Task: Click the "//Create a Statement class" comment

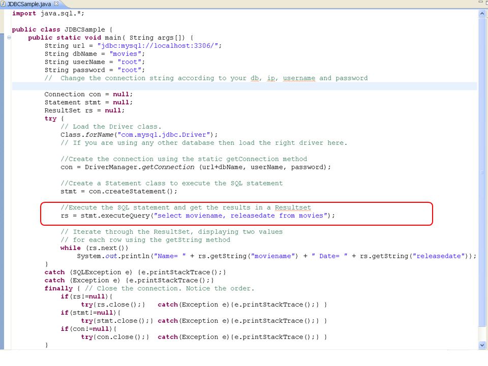Action: [172, 184]
